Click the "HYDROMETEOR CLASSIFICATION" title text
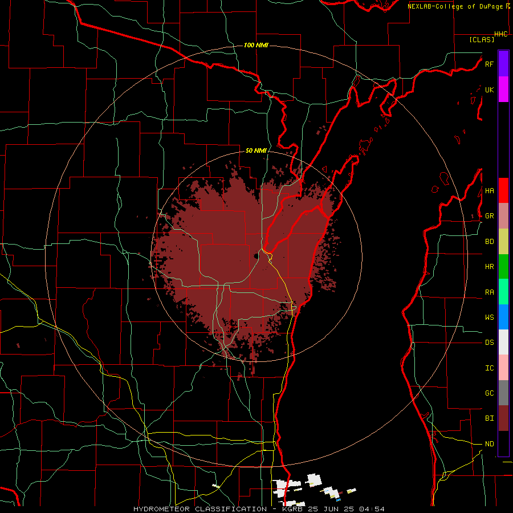The height and width of the screenshot is (513, 513). 200,509
